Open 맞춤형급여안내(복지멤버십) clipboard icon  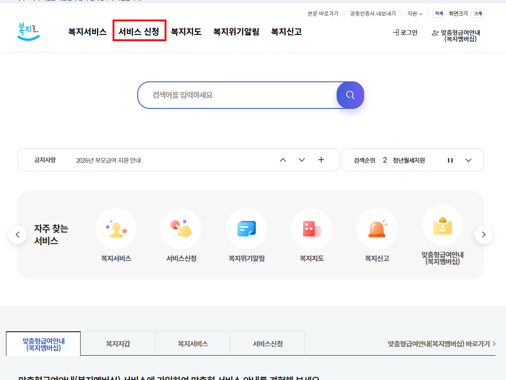442,226
